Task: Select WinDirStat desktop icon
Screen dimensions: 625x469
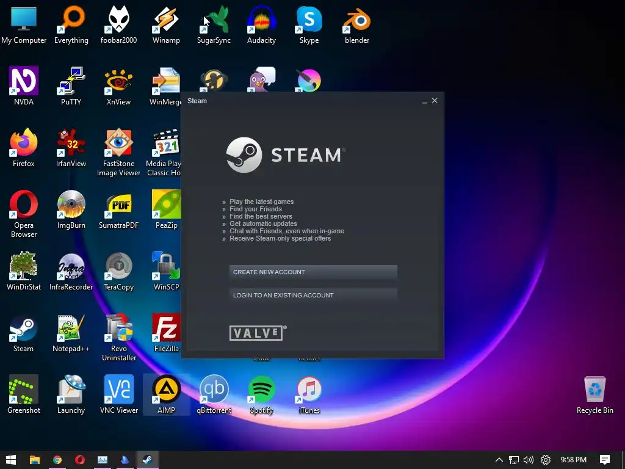Action: [x=24, y=271]
